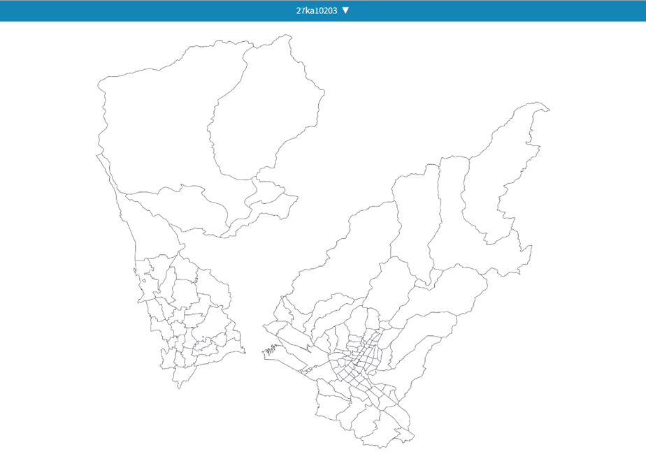The image size is (646, 461).
Task: Click the 27ka10203 title text
Action: tap(317, 10)
